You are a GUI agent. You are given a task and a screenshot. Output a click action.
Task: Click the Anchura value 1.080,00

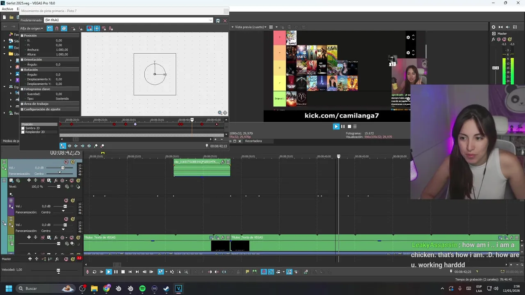tap(62, 50)
